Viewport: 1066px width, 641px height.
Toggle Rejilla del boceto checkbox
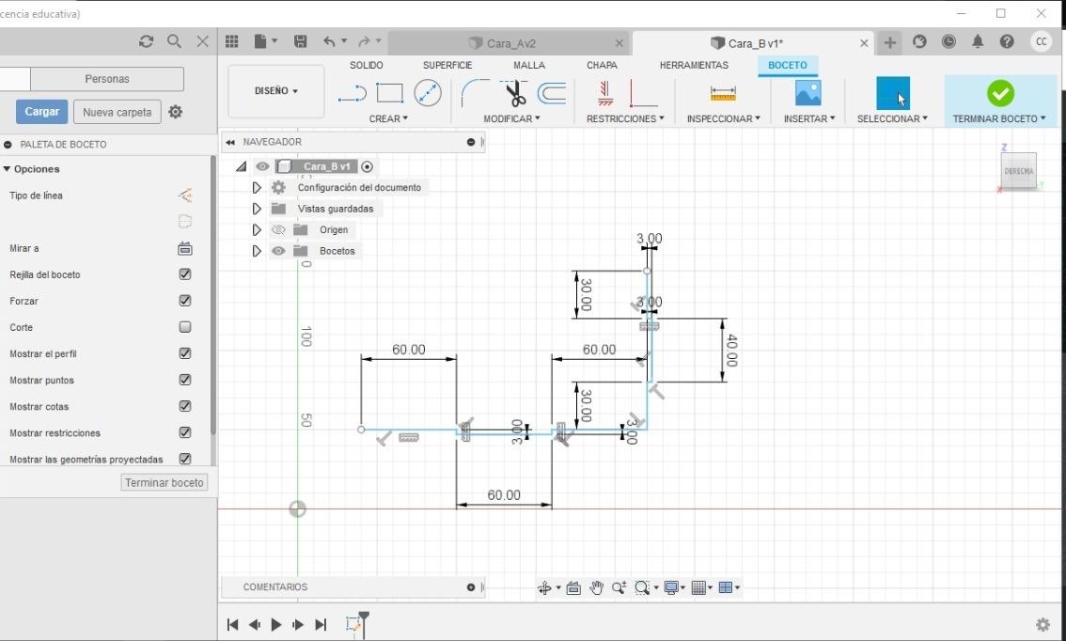[185, 274]
